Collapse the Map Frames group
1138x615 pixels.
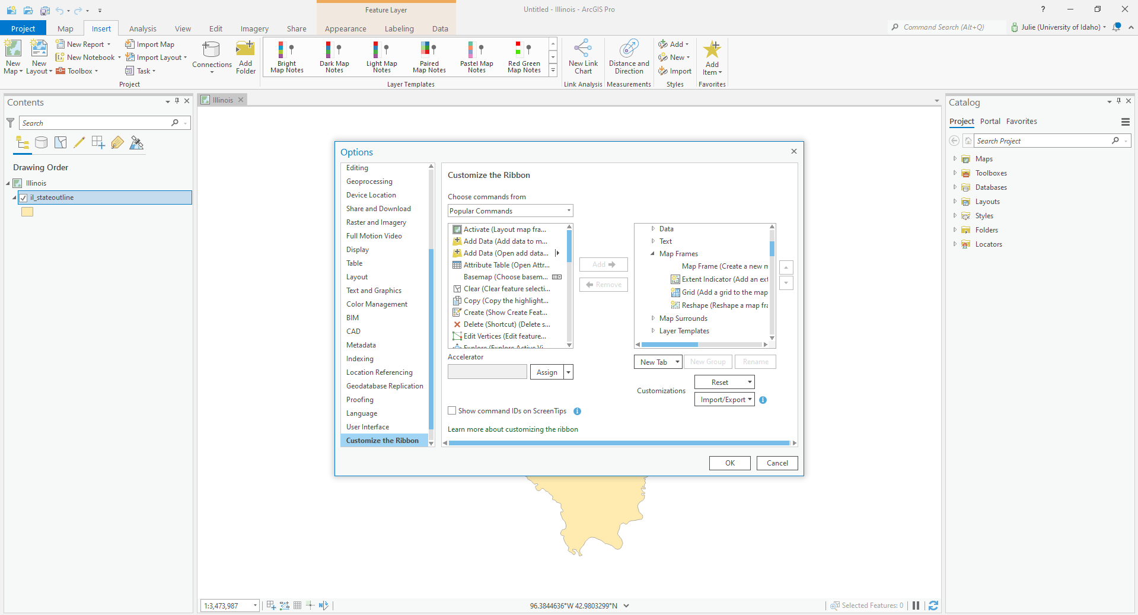(652, 253)
